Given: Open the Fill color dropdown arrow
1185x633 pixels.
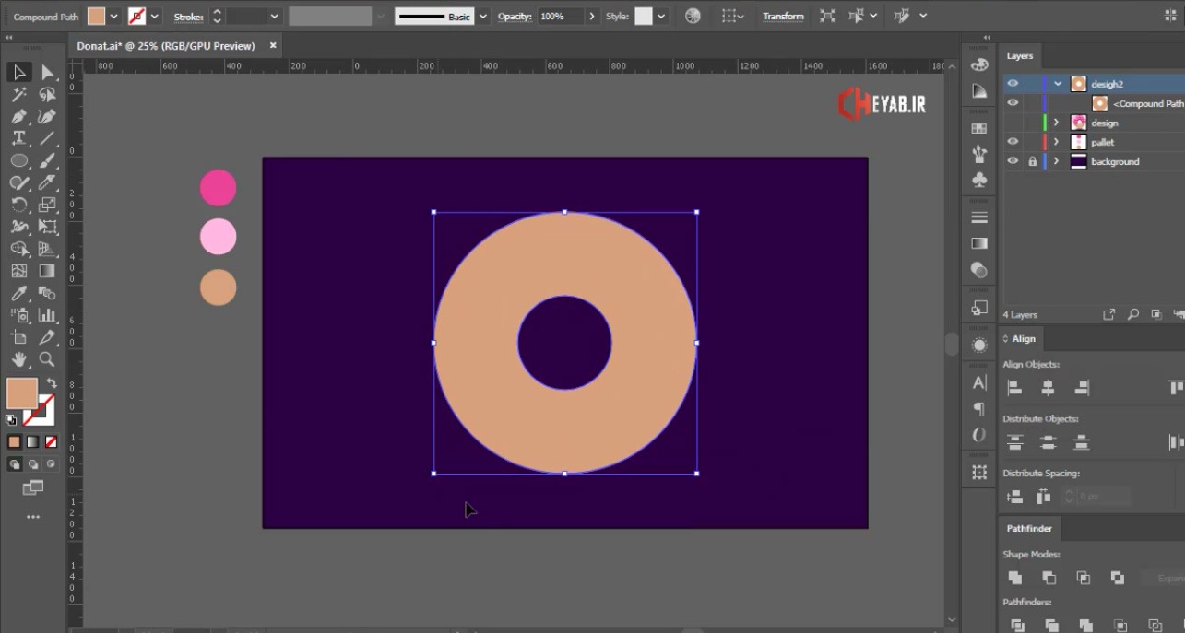Looking at the screenshot, I should tap(114, 17).
